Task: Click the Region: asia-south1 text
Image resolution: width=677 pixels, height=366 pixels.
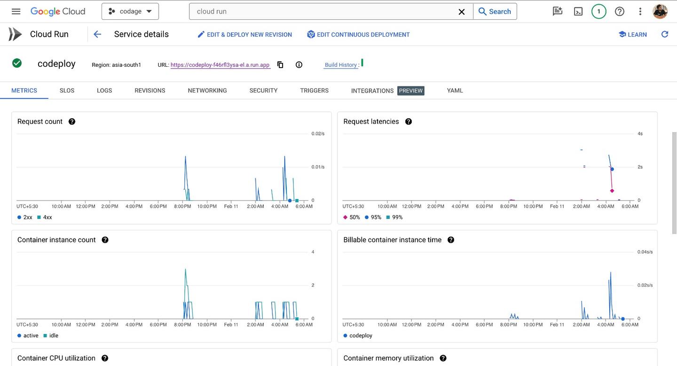Action: tap(116, 65)
